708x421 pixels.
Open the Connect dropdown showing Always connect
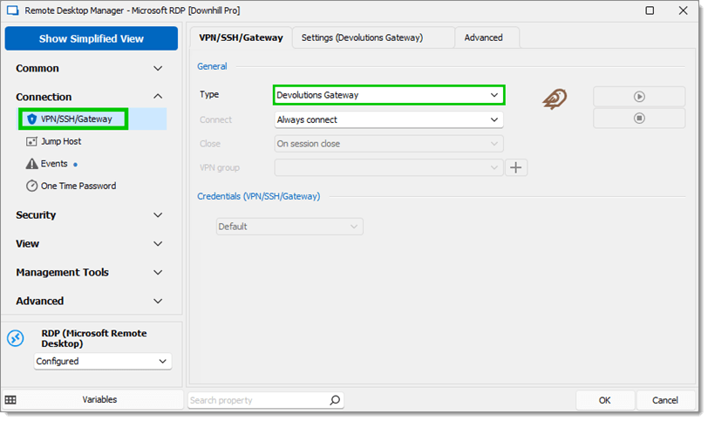click(389, 119)
